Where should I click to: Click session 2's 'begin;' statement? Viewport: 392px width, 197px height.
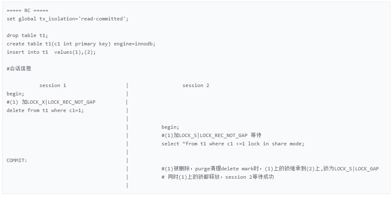(x=170, y=127)
